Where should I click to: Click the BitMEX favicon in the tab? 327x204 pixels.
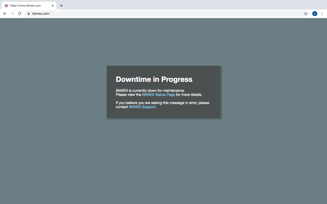tap(6, 5)
